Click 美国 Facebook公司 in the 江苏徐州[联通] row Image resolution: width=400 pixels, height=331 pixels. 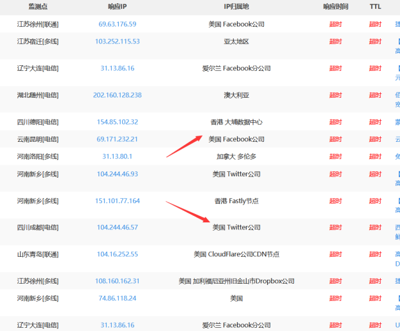pos(236,24)
